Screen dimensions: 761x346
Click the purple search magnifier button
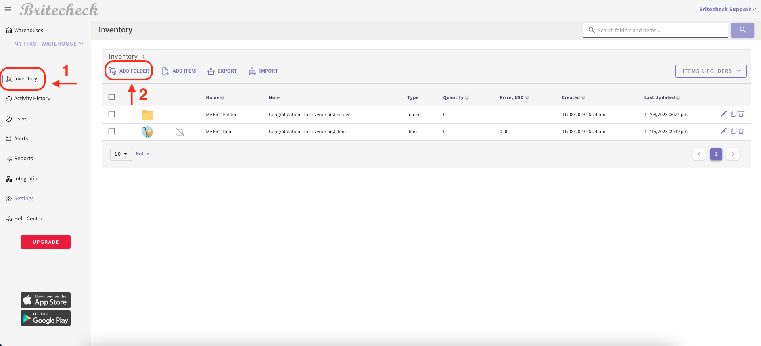[742, 30]
